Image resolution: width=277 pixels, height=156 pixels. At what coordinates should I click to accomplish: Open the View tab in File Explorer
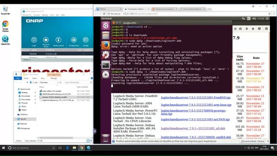[x=42, y=78]
